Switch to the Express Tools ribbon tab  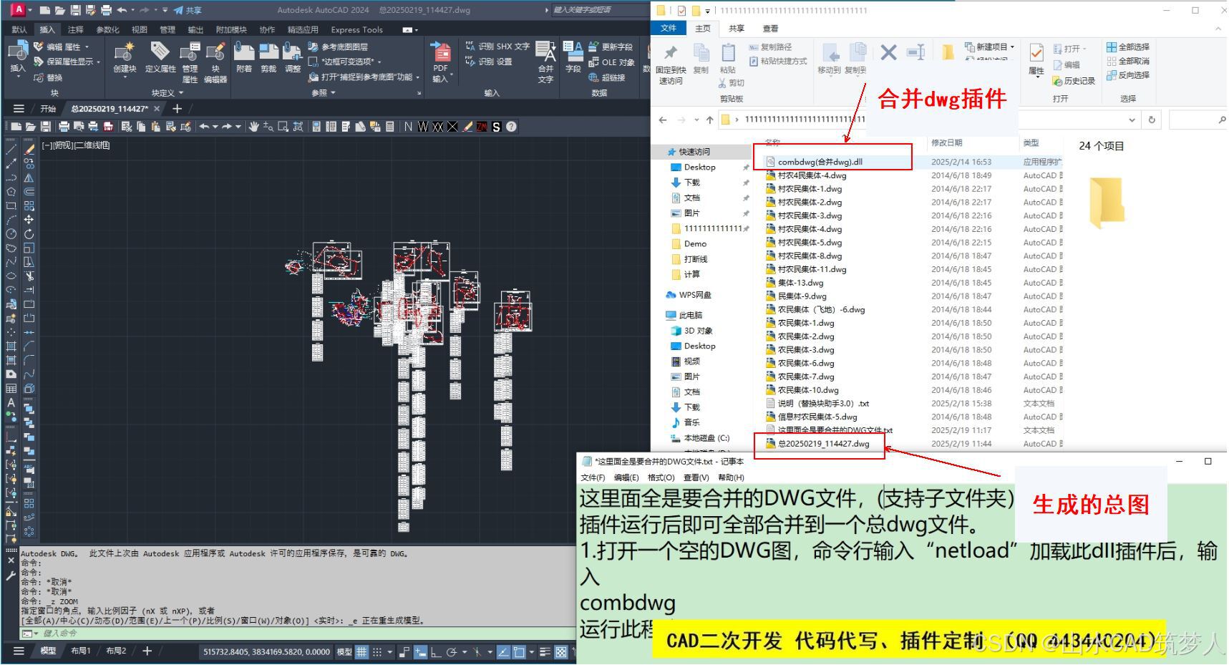(x=356, y=29)
